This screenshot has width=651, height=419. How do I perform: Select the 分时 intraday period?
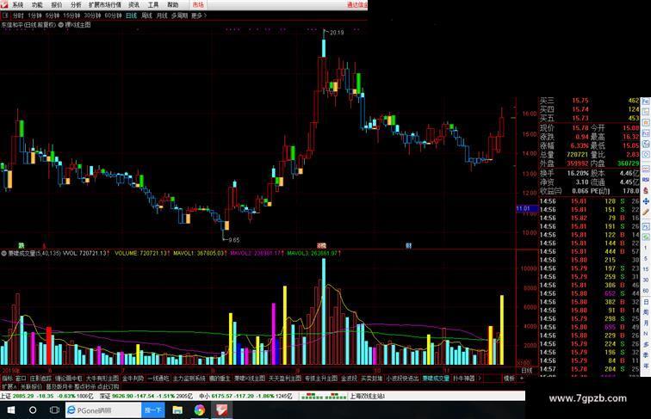point(18,15)
